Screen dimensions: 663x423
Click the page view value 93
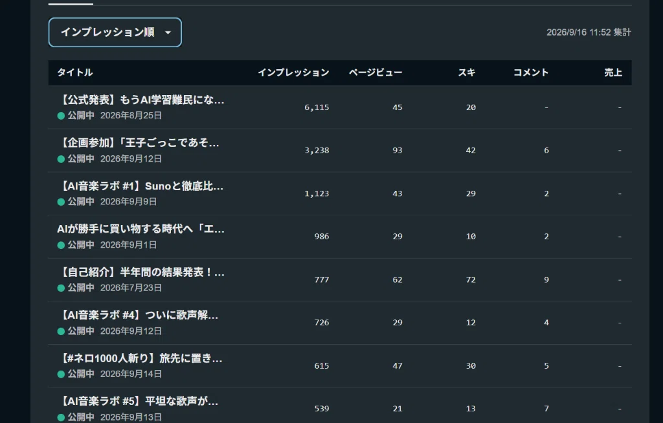(x=398, y=151)
